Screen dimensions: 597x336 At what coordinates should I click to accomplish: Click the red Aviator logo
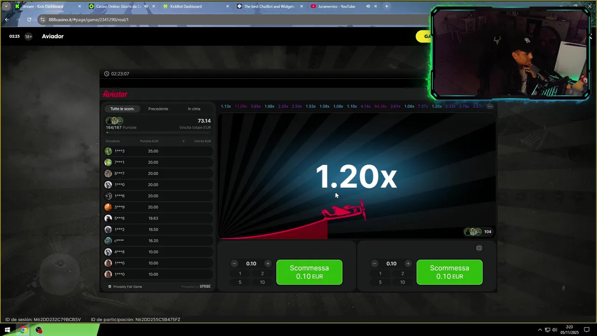point(115,94)
